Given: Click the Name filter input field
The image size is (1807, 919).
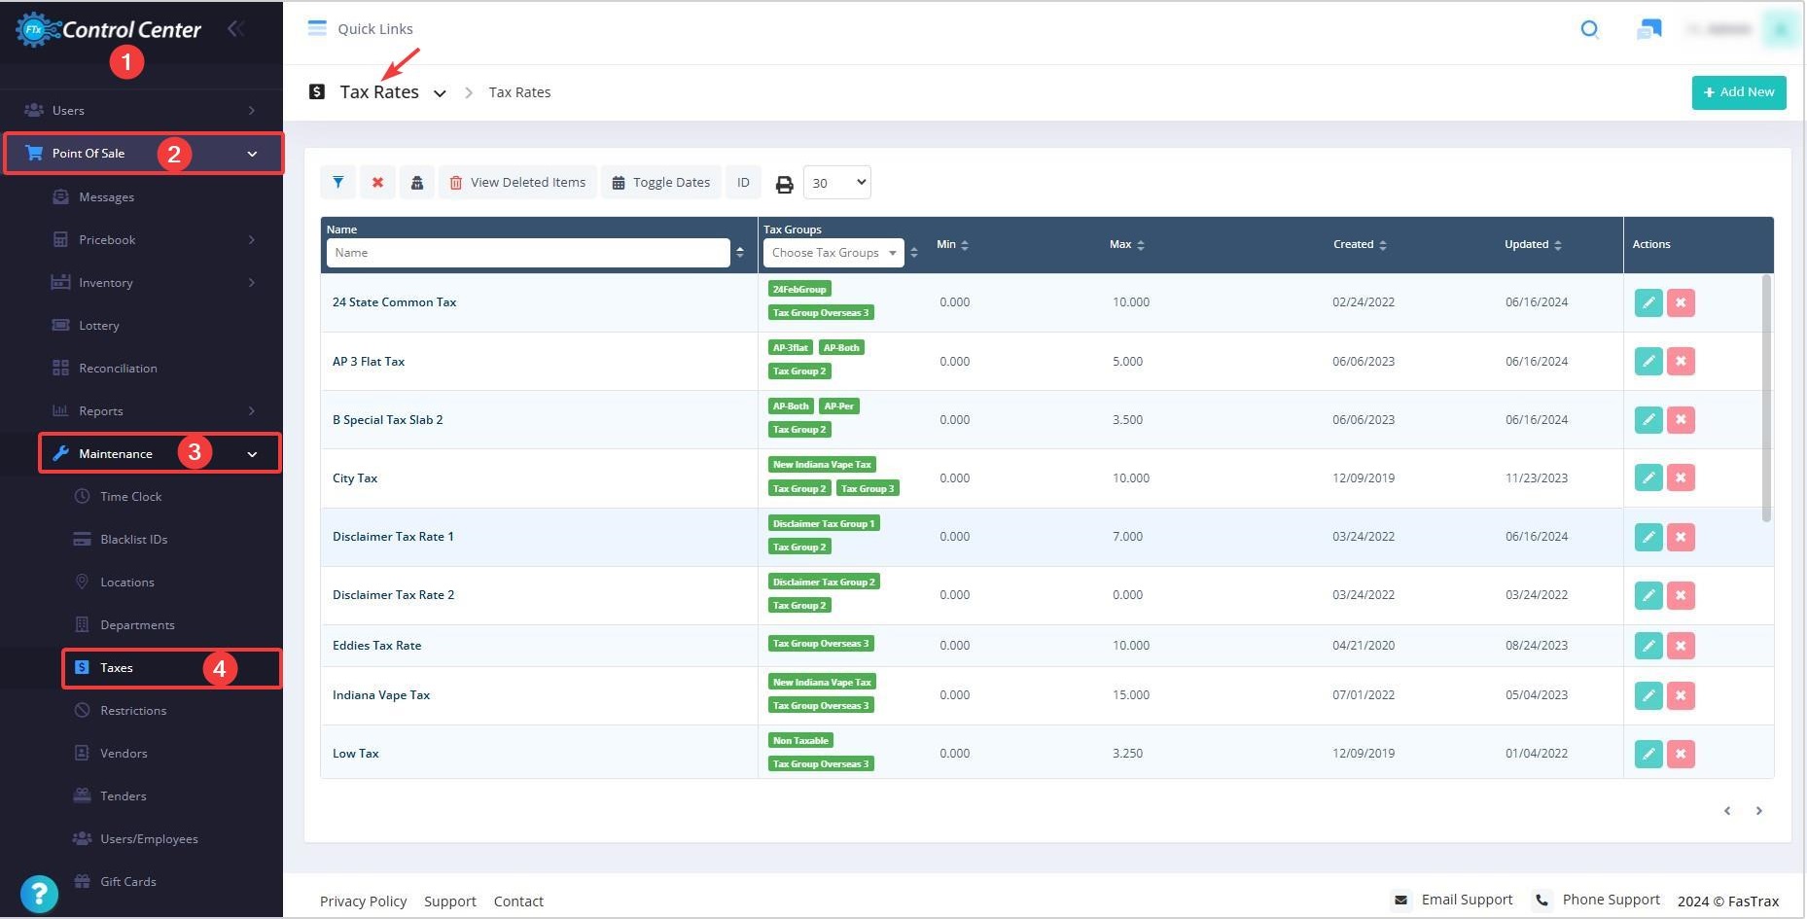Looking at the screenshot, I should pyautogui.click(x=528, y=253).
